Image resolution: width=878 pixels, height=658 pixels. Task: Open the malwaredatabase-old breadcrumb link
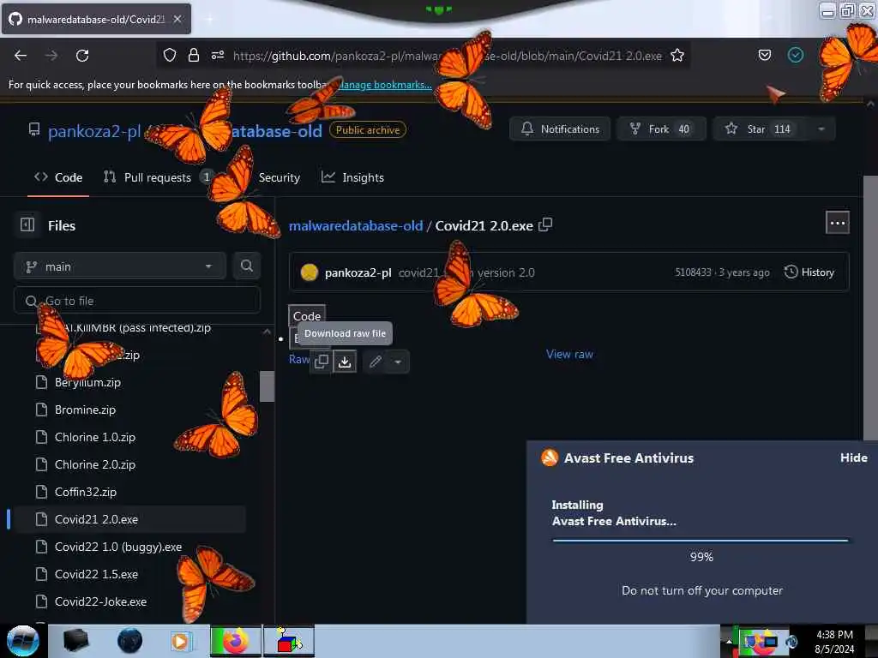pos(356,225)
